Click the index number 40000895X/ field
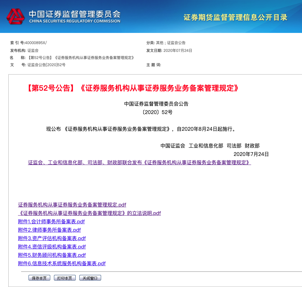The width and height of the screenshot is (302, 287). [35, 43]
